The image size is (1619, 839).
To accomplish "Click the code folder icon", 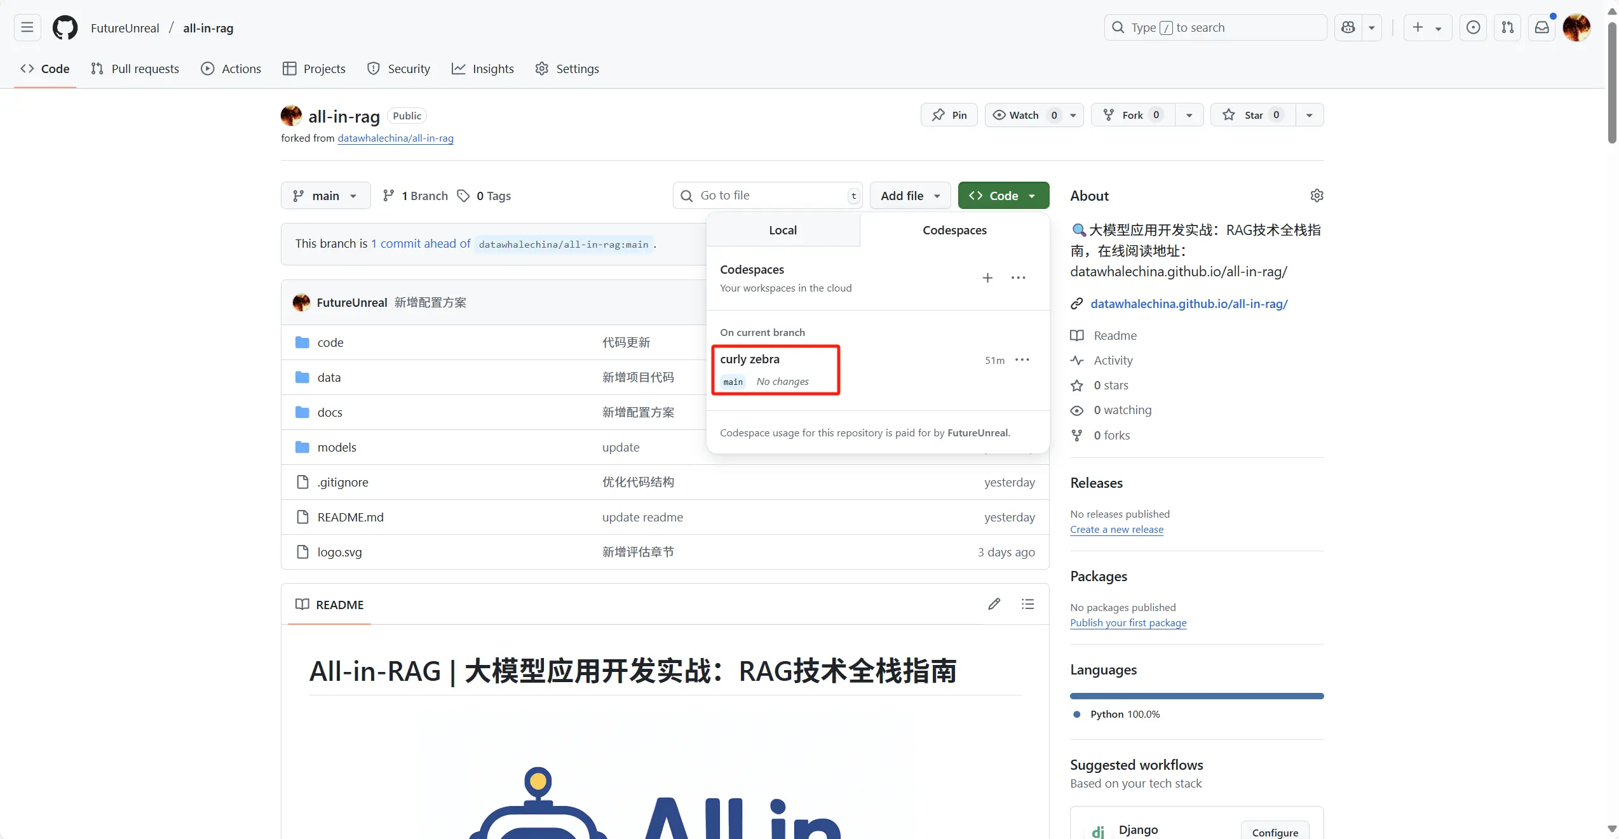I will coord(302,342).
